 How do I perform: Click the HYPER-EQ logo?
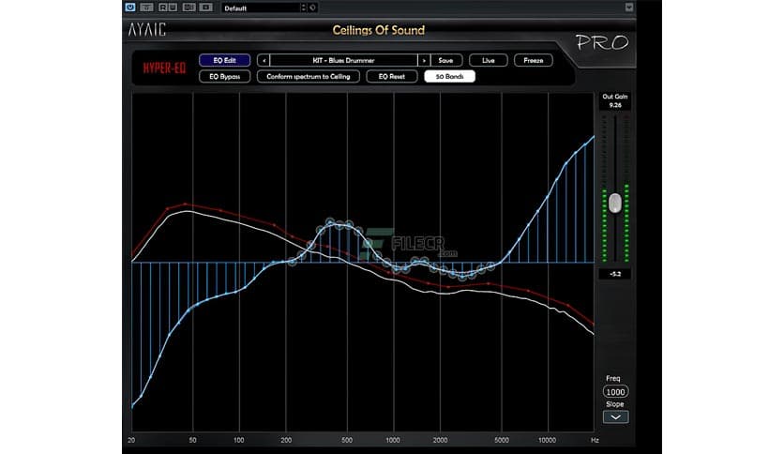[164, 68]
